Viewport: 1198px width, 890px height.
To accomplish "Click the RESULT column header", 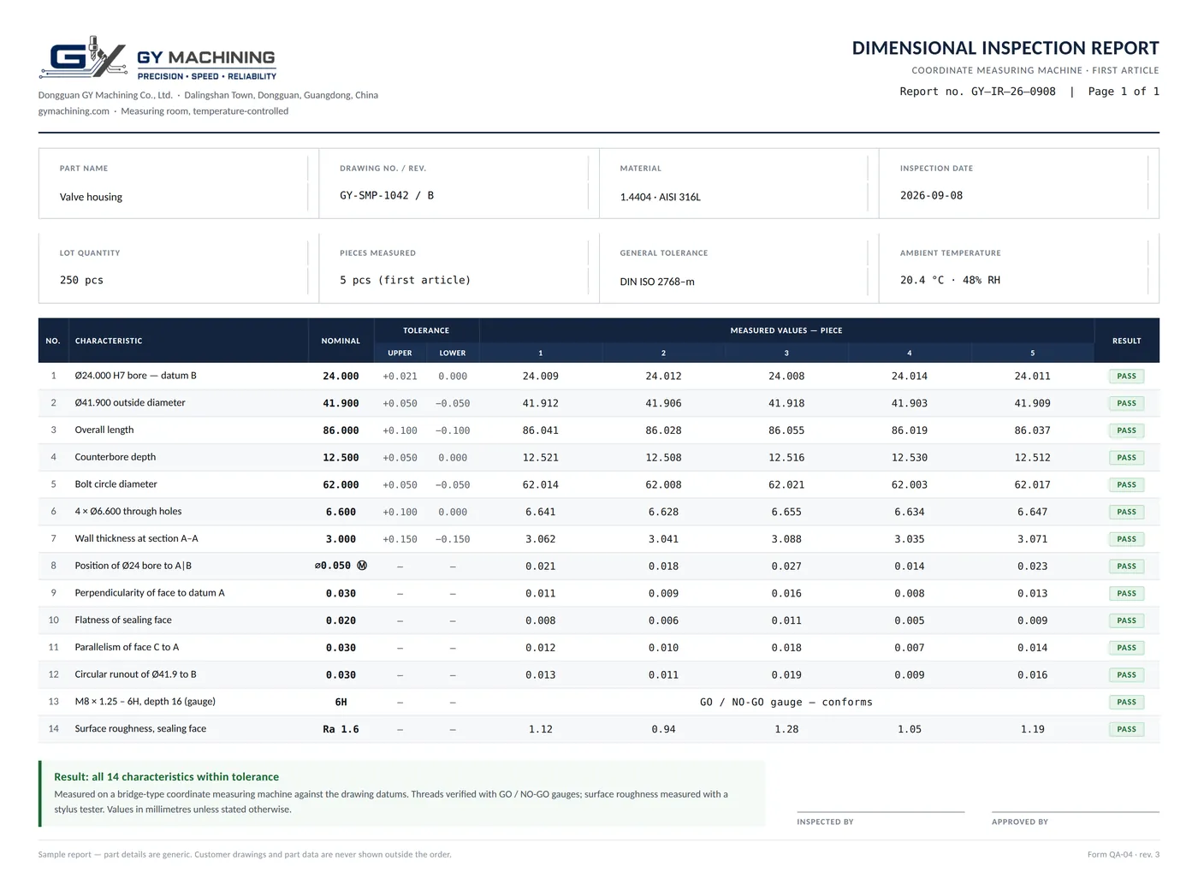I will click(x=1126, y=341).
